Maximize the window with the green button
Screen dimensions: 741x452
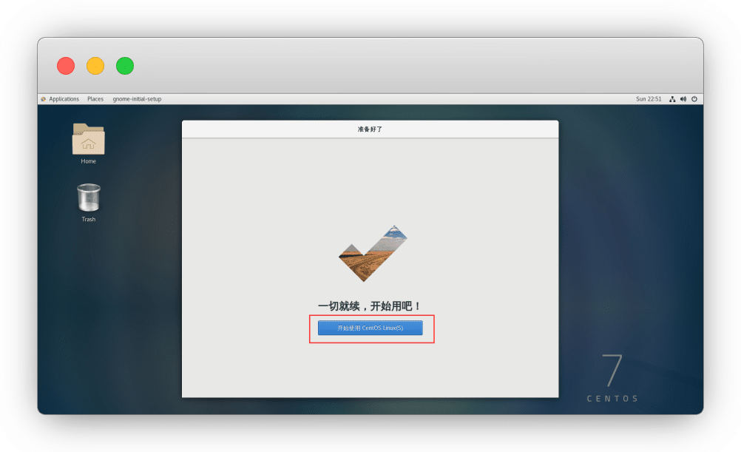[125, 66]
